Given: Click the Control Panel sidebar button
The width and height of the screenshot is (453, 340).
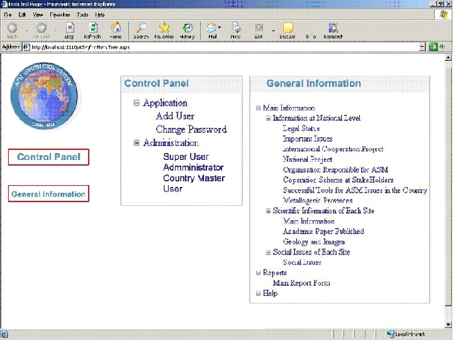Looking at the screenshot, I should click(48, 157).
